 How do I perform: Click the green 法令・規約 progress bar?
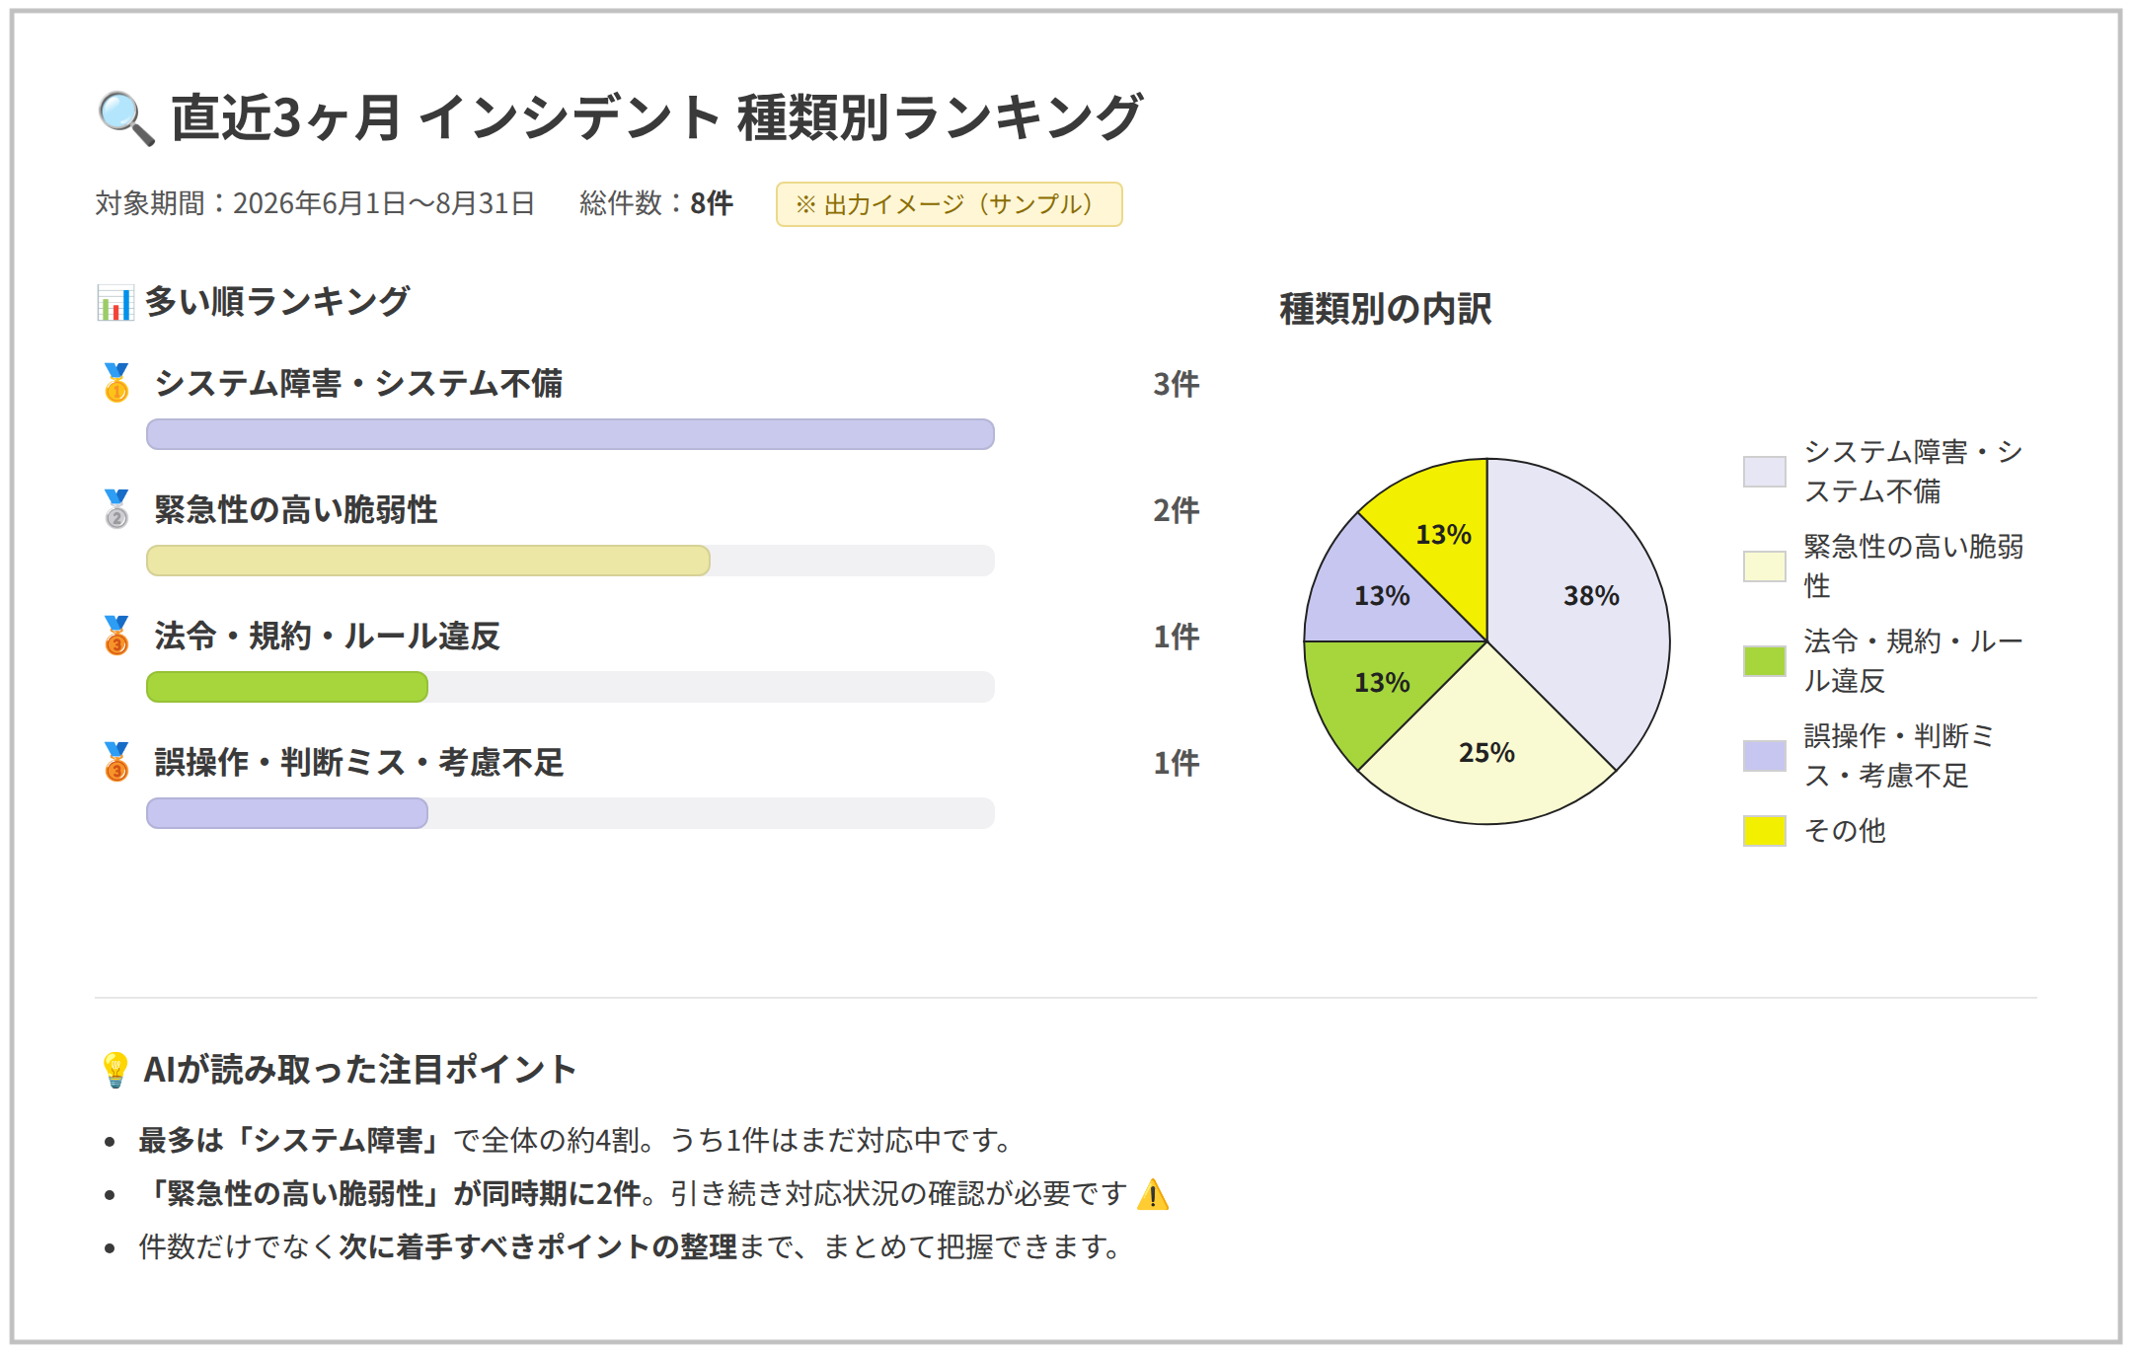pos(287,687)
